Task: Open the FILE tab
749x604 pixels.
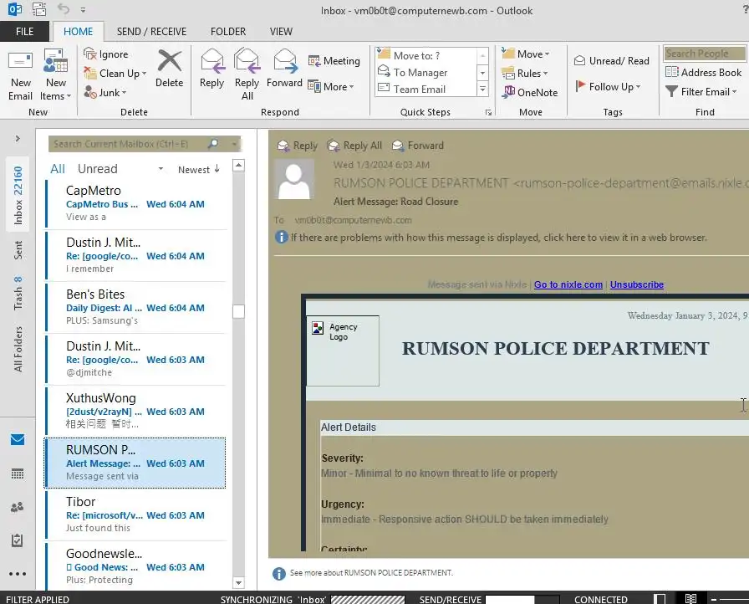Action: pyautogui.click(x=24, y=32)
